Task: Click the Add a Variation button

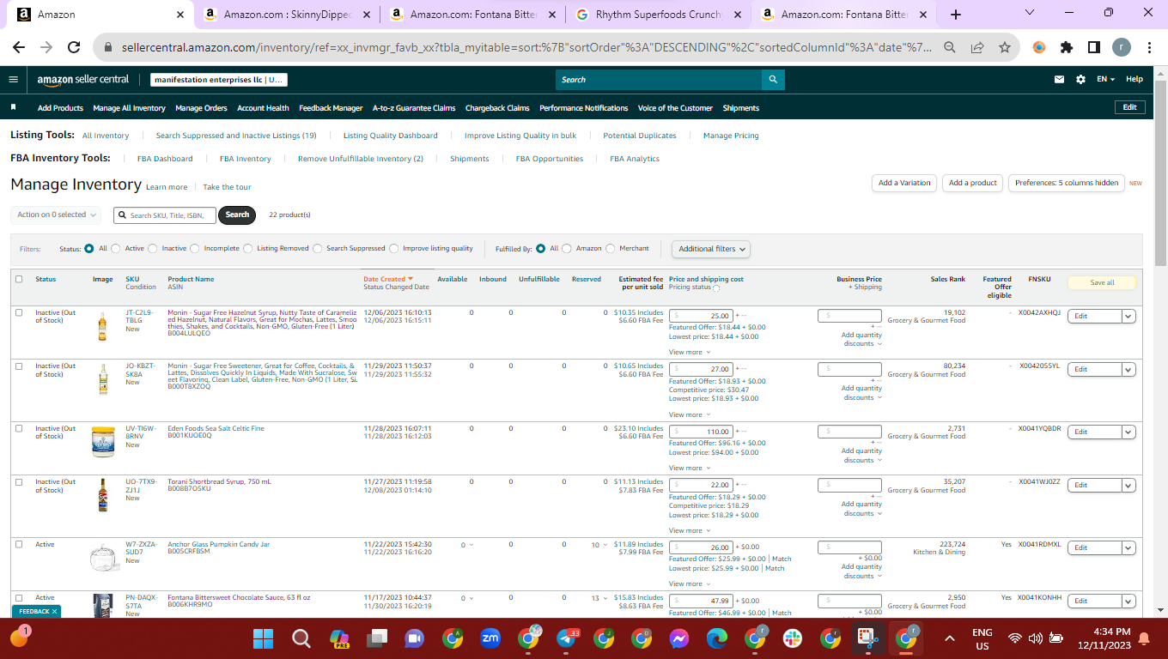Action: click(904, 183)
